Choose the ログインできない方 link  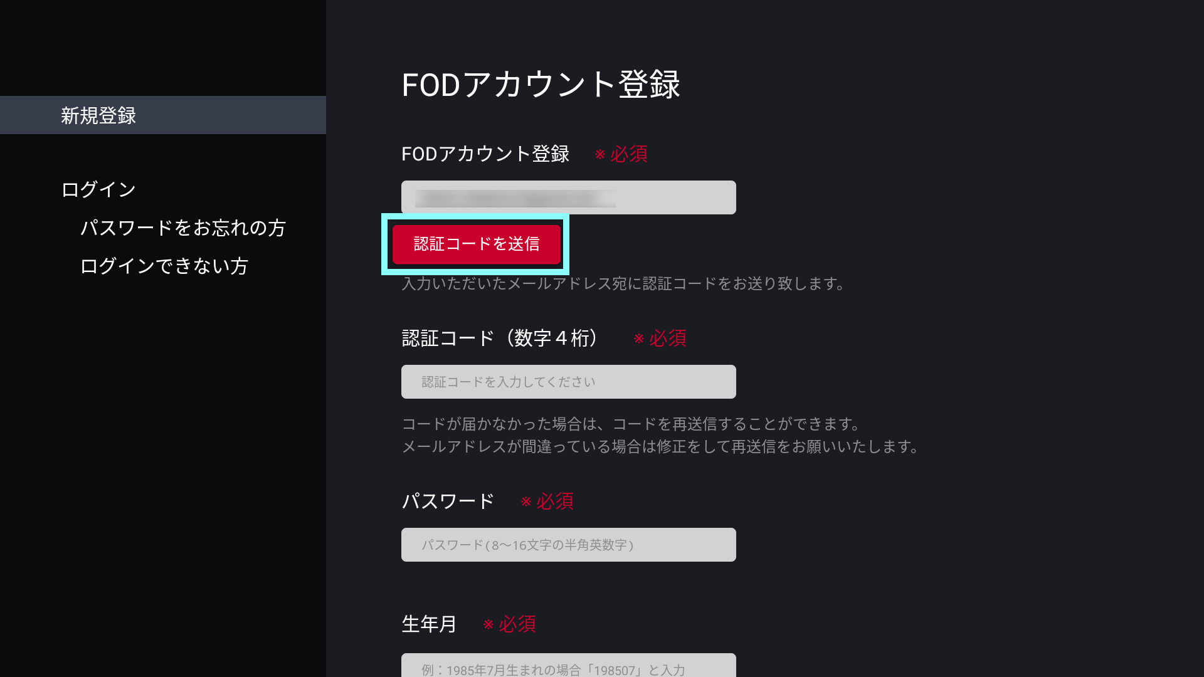pos(164,266)
